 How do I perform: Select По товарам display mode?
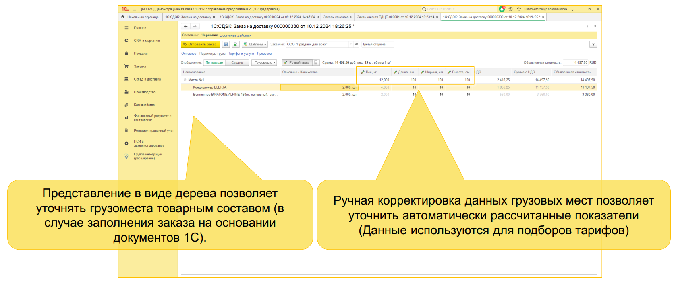point(214,62)
